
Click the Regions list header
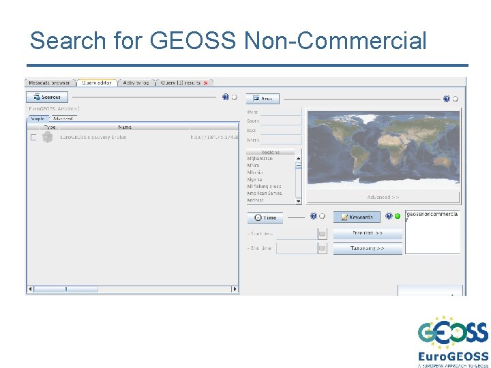pos(271,152)
